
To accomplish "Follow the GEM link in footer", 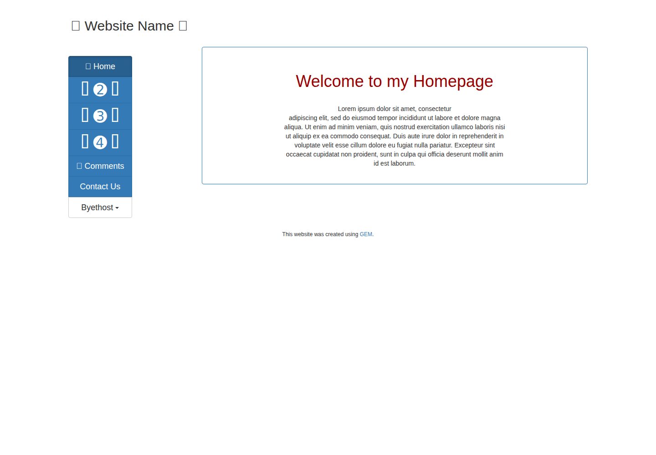I will coord(366,234).
